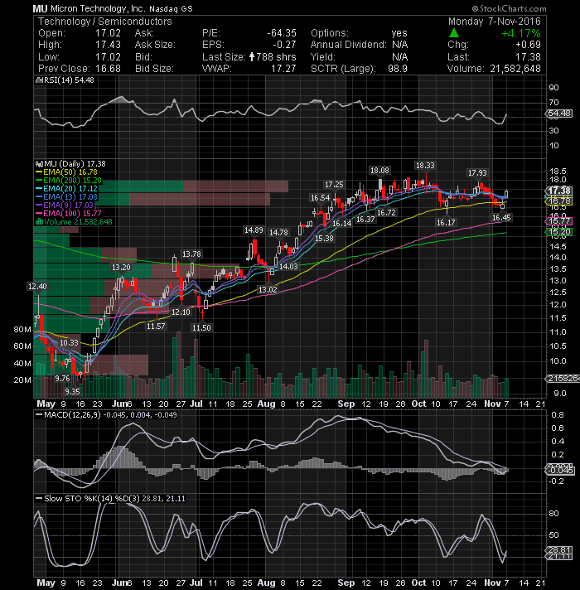Click the small chart icon before RSI(14) label
The width and height of the screenshot is (580, 590).
(37, 80)
